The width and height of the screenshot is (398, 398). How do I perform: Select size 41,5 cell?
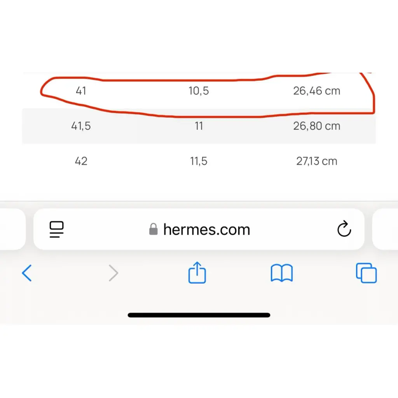click(81, 126)
